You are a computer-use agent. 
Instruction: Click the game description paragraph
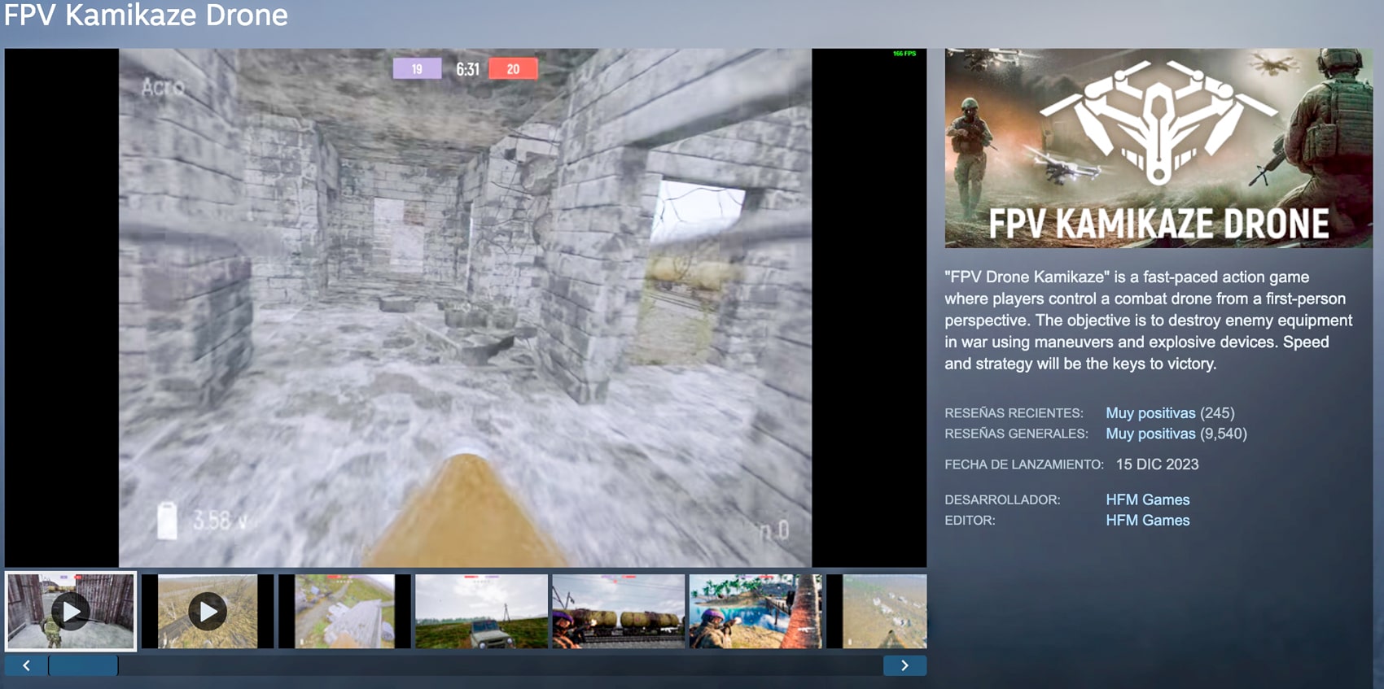pyautogui.click(x=1148, y=321)
